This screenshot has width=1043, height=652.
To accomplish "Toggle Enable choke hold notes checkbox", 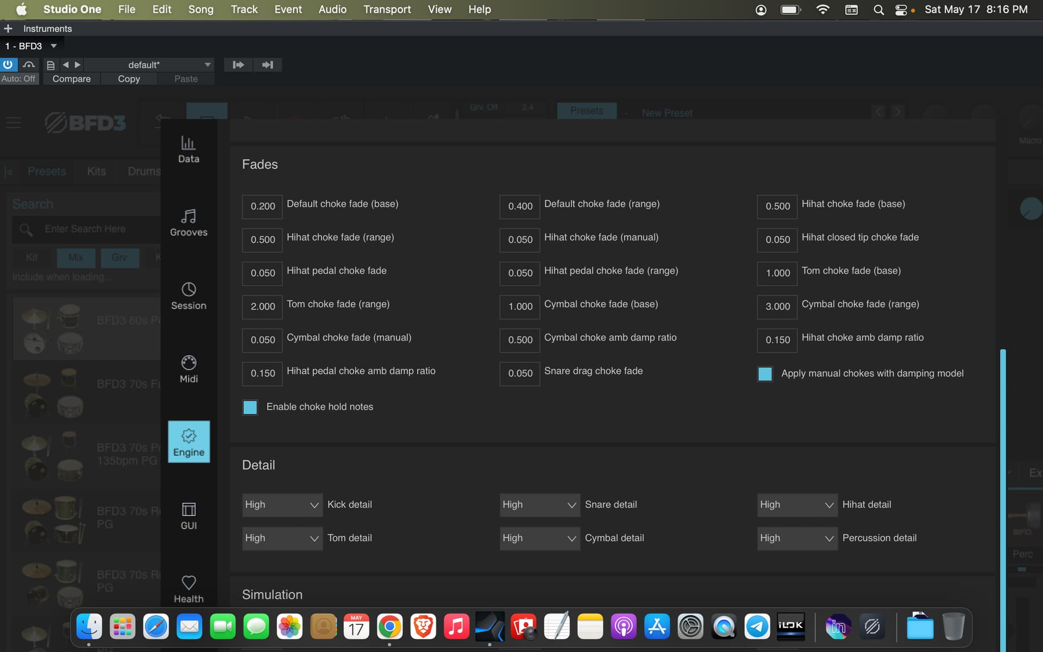I will [x=250, y=407].
